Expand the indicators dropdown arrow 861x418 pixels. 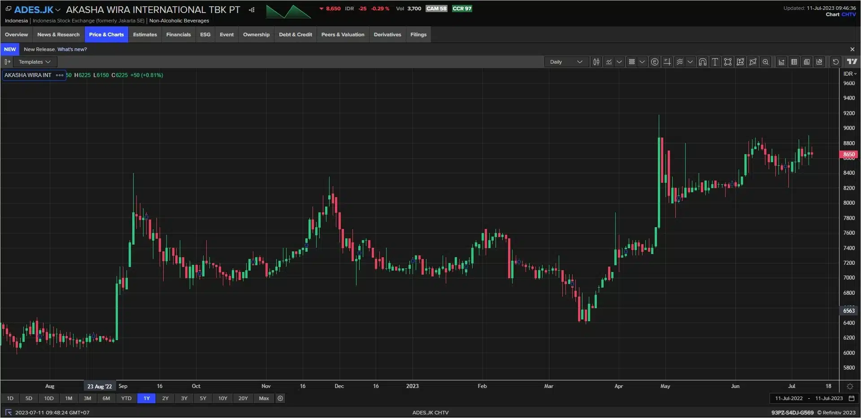(x=619, y=62)
